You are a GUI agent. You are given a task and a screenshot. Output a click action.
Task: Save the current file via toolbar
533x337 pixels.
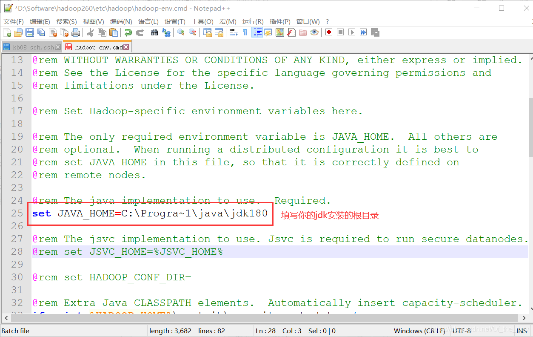[x=29, y=32]
